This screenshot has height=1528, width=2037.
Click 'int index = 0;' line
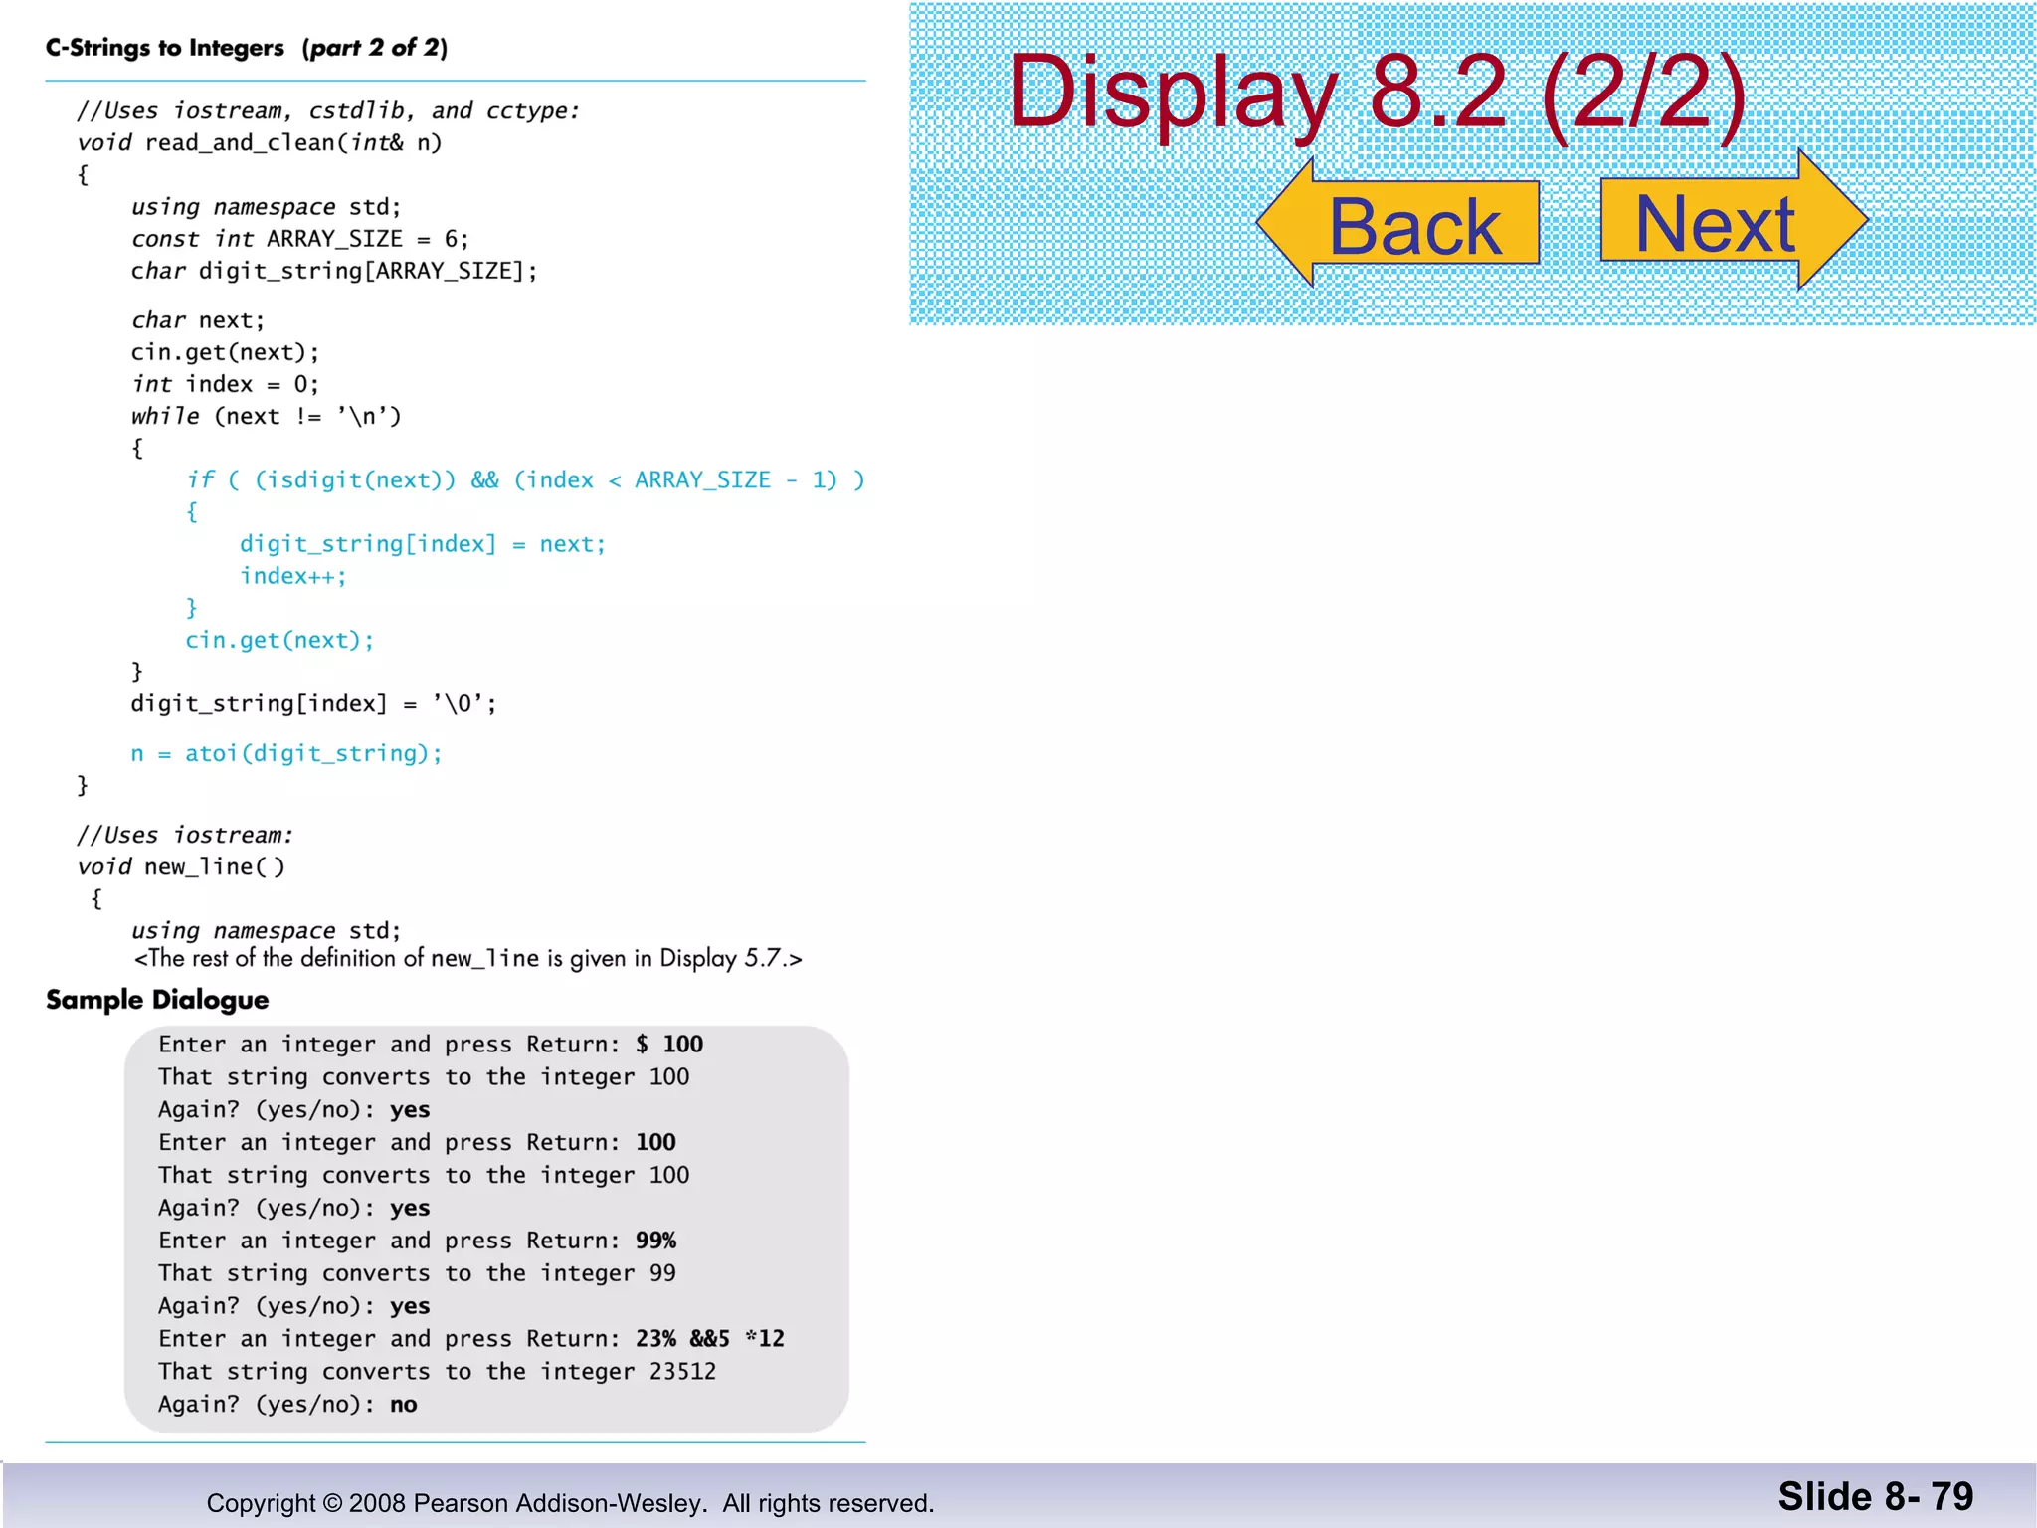tap(225, 384)
